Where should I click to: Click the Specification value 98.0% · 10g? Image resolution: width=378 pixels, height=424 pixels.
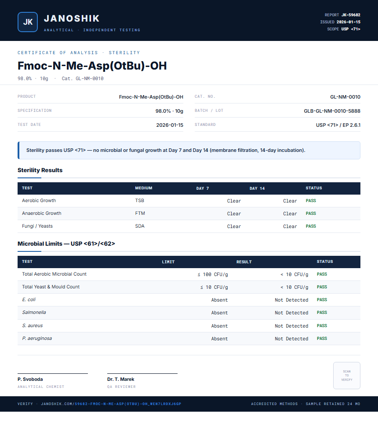tap(169, 111)
